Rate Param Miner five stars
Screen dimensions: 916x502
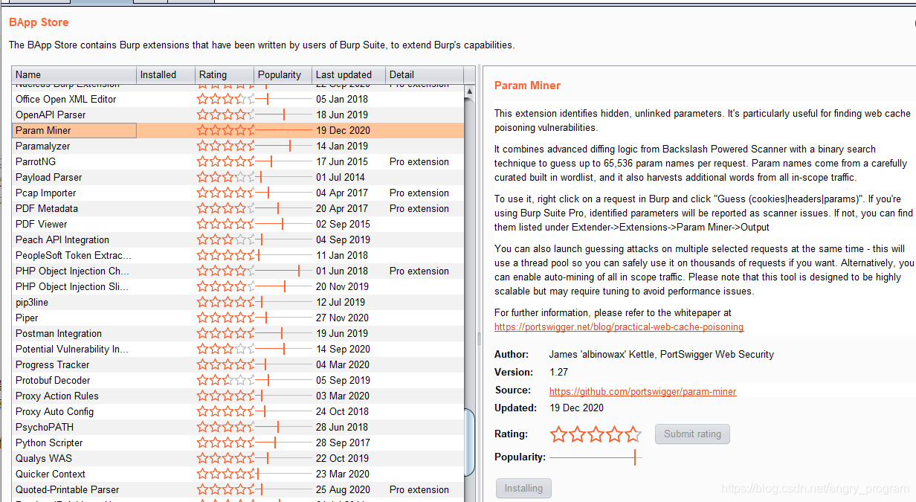(x=633, y=434)
